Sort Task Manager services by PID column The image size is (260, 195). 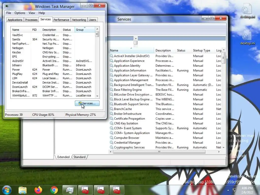click(36, 30)
